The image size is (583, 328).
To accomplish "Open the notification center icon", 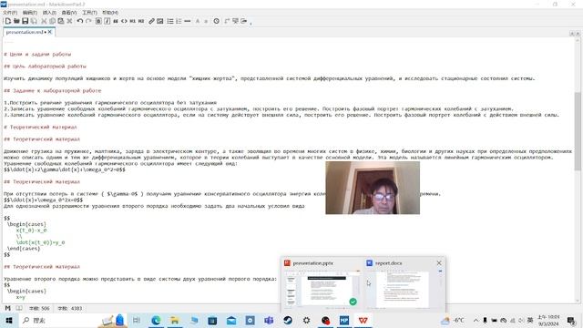I will click(571, 320).
